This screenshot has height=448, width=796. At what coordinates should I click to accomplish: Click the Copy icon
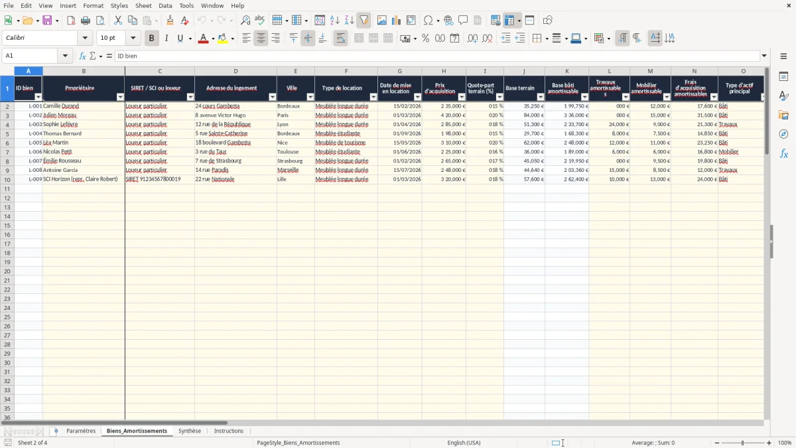pyautogui.click(x=133, y=21)
